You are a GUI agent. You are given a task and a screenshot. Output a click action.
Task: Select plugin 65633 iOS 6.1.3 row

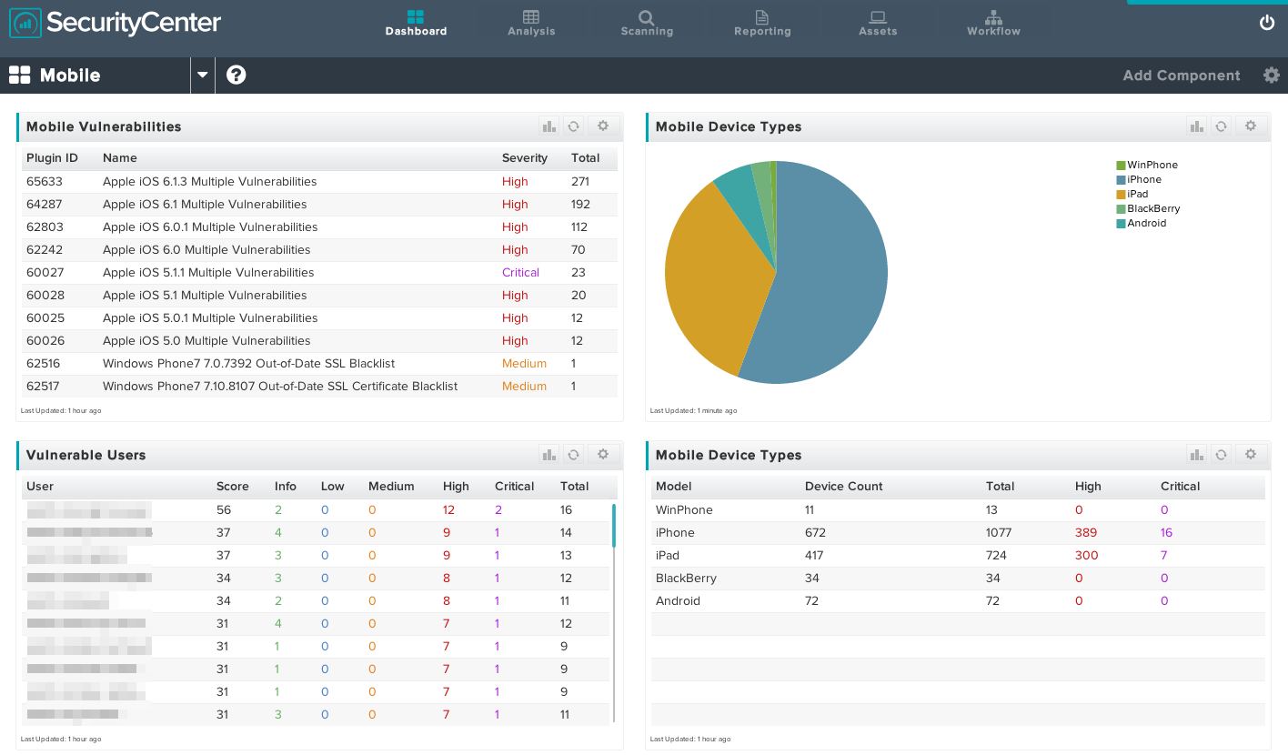[319, 182]
